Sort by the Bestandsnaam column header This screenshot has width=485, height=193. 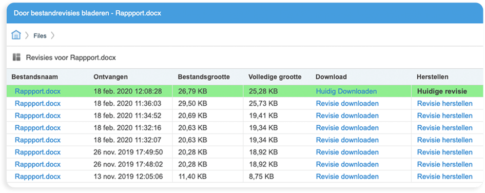[35, 76]
